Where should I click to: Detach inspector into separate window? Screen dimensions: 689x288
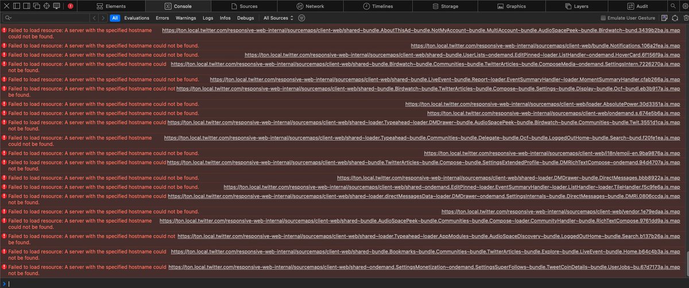(x=36, y=6)
